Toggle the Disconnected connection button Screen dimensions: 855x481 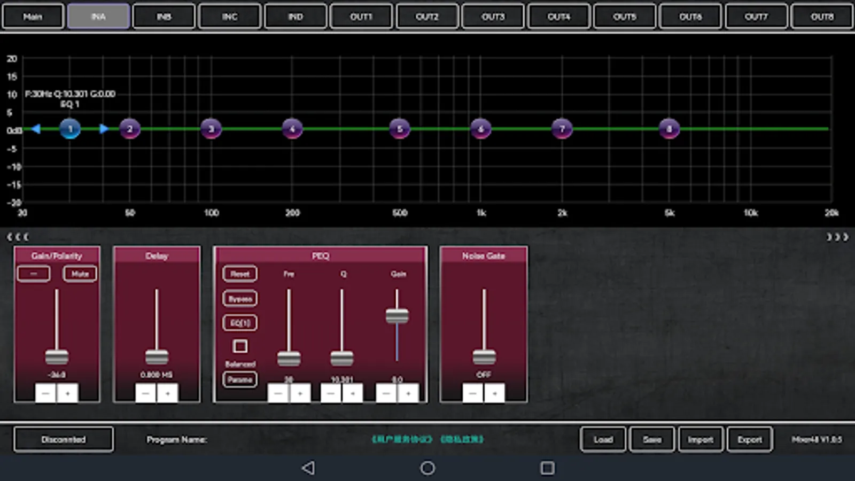point(64,439)
